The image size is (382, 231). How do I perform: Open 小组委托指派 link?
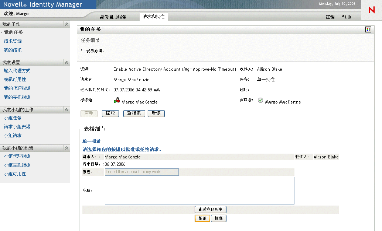click(17, 165)
